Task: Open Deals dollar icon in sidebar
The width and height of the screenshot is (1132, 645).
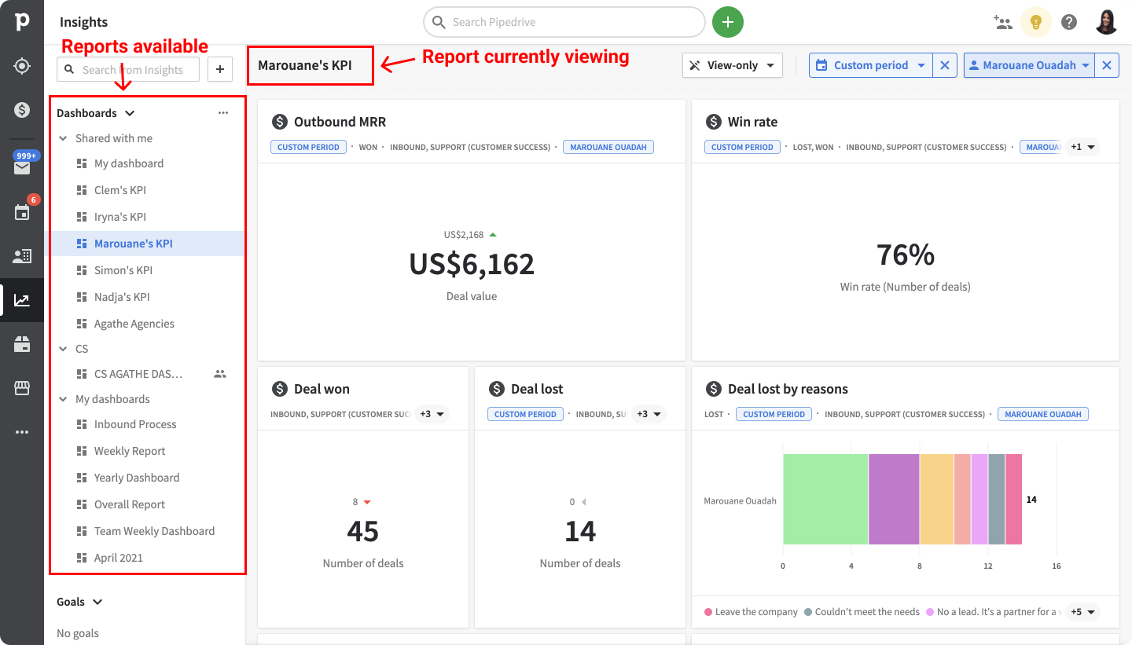Action: [22, 110]
